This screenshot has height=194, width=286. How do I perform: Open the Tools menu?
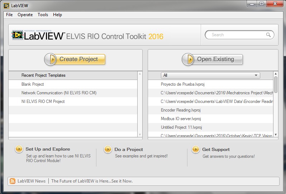pyautogui.click(x=43, y=15)
